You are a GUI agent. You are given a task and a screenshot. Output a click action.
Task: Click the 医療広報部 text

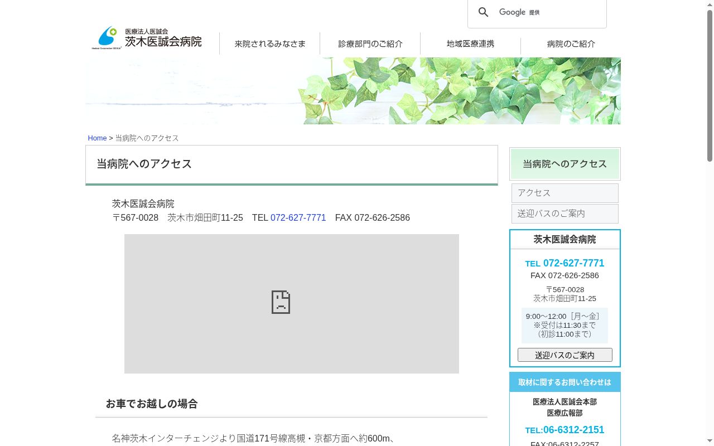pos(565,413)
